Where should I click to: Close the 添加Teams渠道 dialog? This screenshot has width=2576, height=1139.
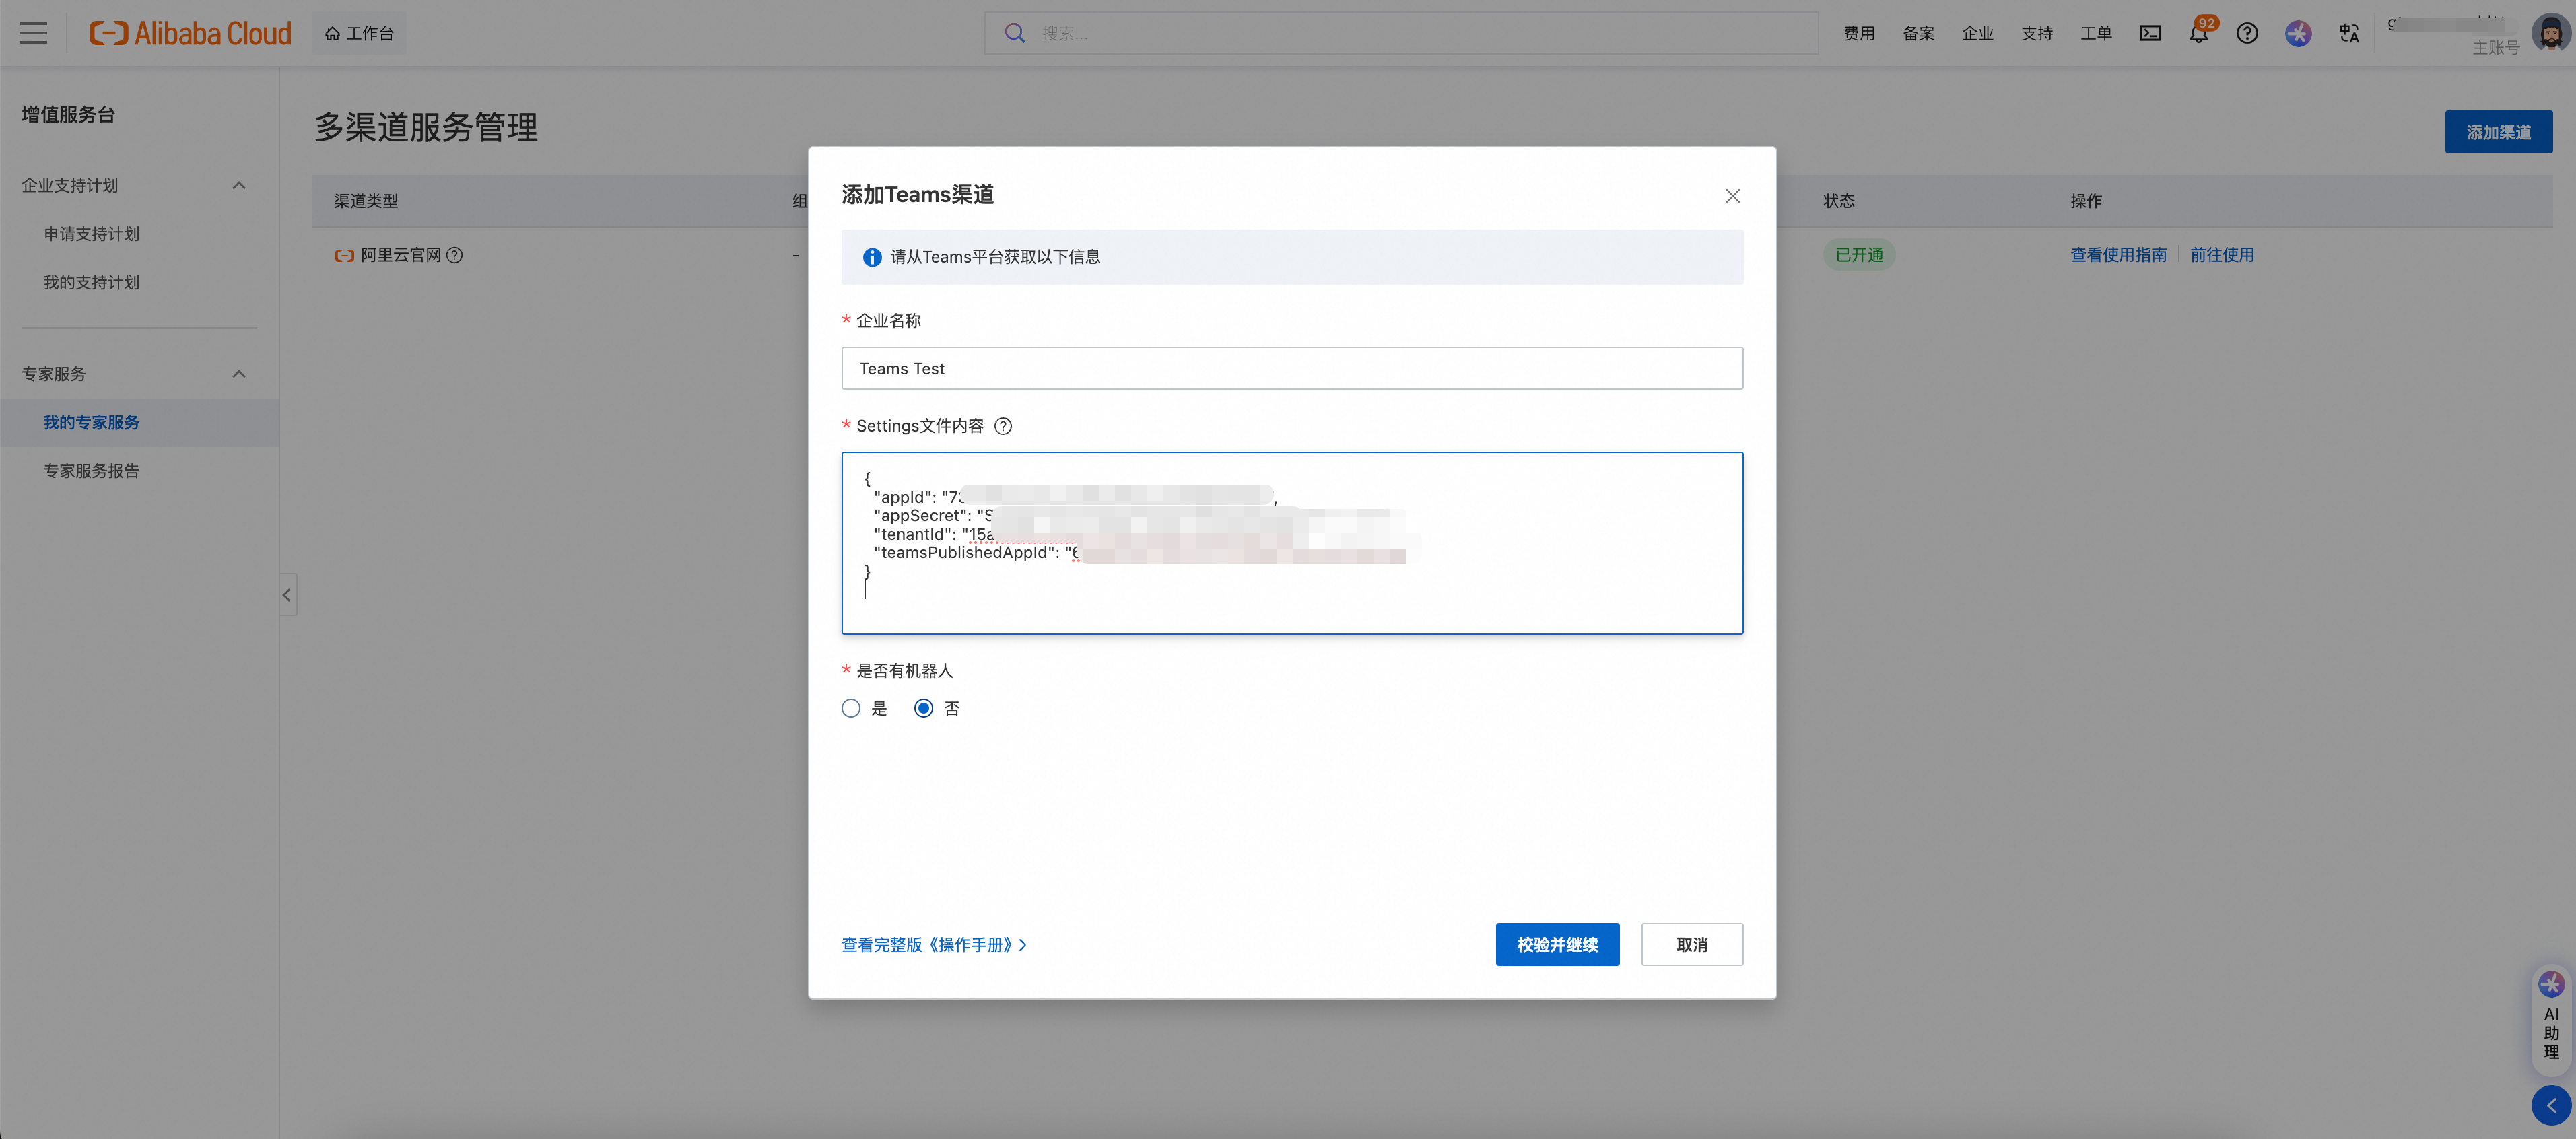click(x=1733, y=196)
